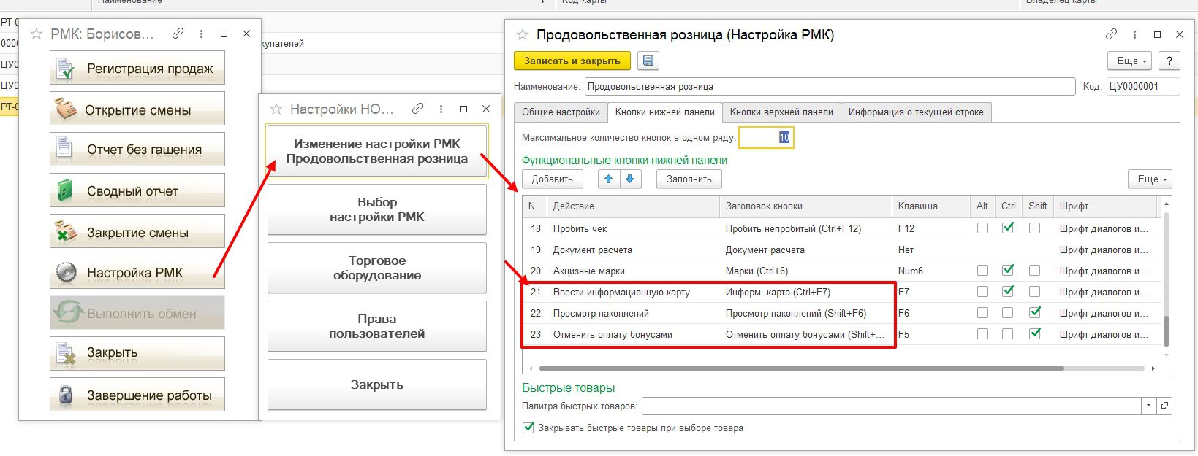
Task: Move the row up with the arrow icon
Action: pos(608,179)
